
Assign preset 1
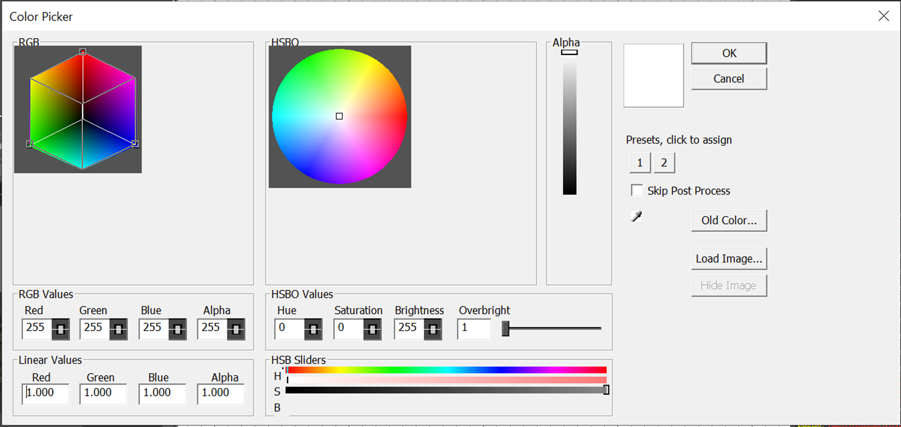tap(640, 163)
